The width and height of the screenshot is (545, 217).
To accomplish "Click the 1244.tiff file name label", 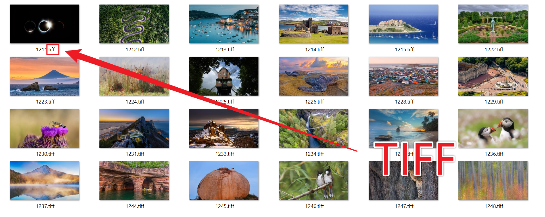I will click(x=135, y=206).
